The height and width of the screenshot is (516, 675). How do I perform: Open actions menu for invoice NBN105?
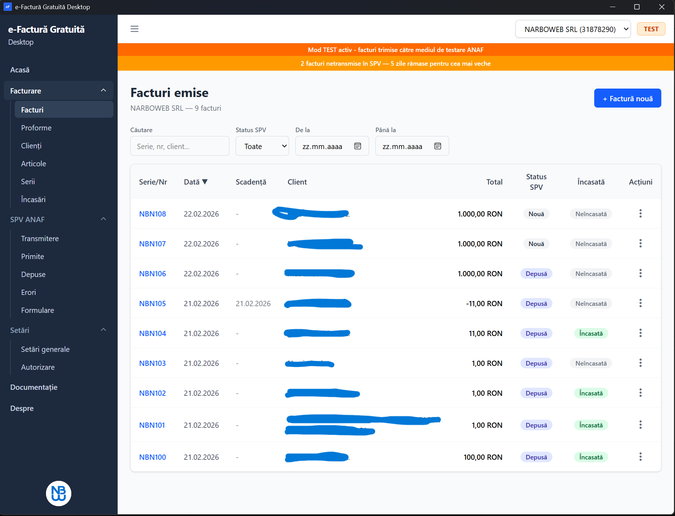640,303
